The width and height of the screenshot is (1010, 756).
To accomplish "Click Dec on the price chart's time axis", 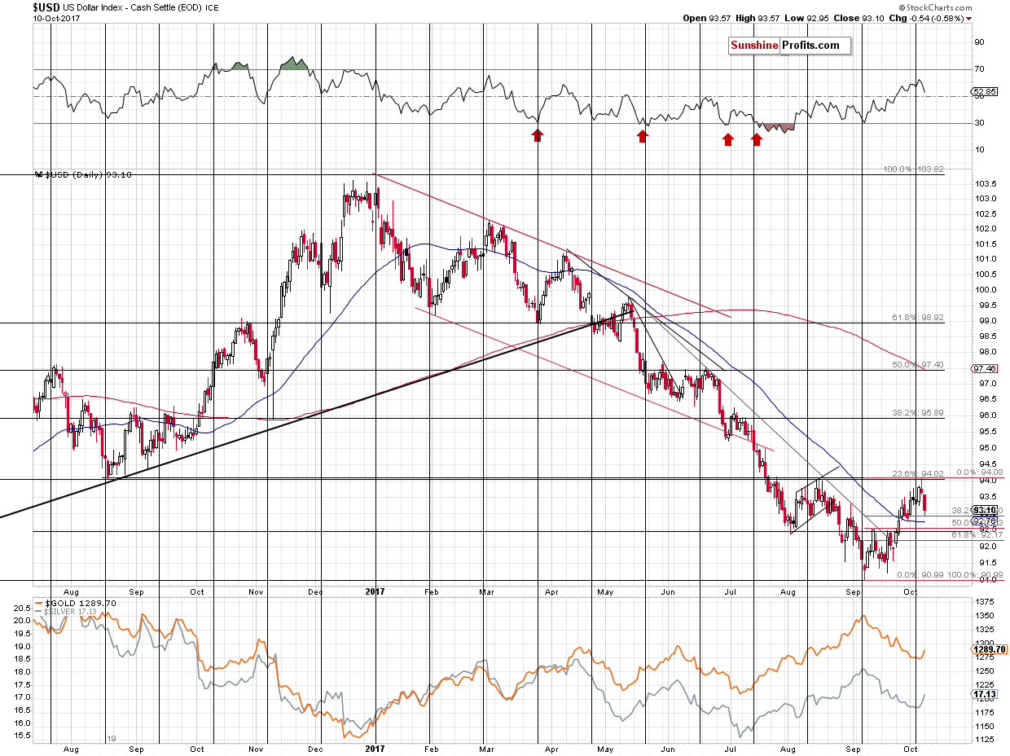I will 317,591.
